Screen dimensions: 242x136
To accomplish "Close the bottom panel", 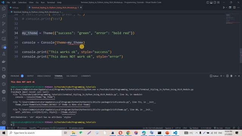I will [239, 76].
